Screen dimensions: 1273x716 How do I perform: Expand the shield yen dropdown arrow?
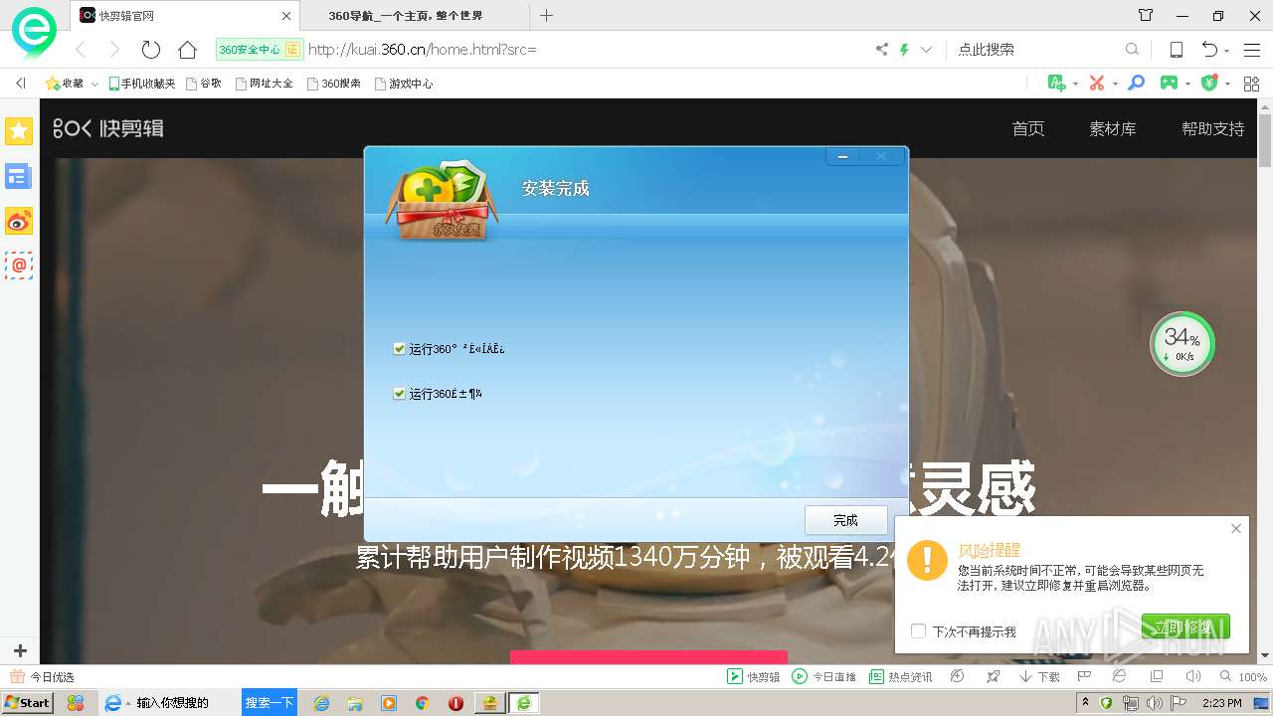coord(1227,85)
